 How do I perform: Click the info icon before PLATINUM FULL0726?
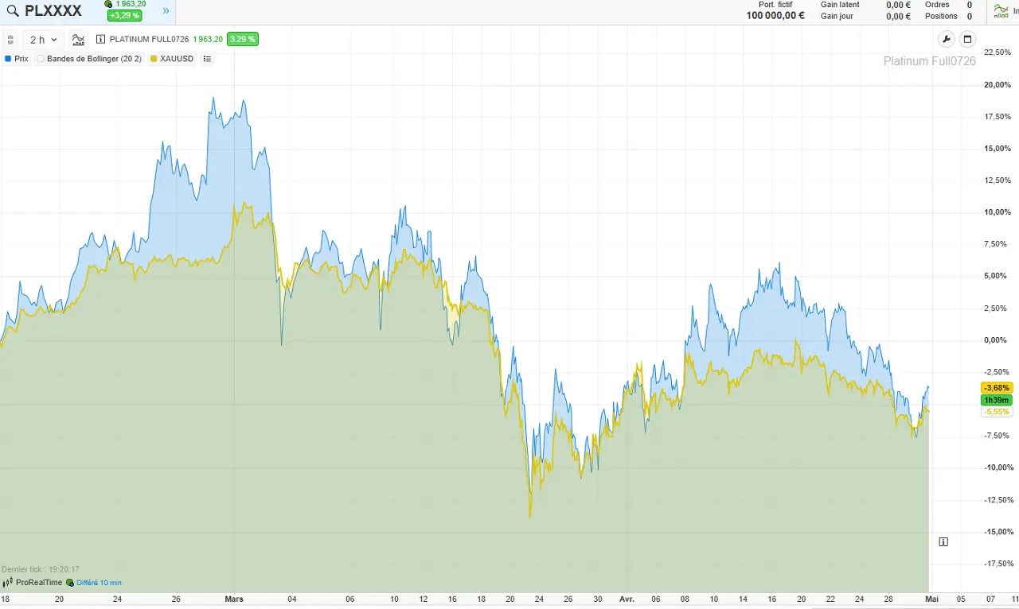[x=101, y=39]
